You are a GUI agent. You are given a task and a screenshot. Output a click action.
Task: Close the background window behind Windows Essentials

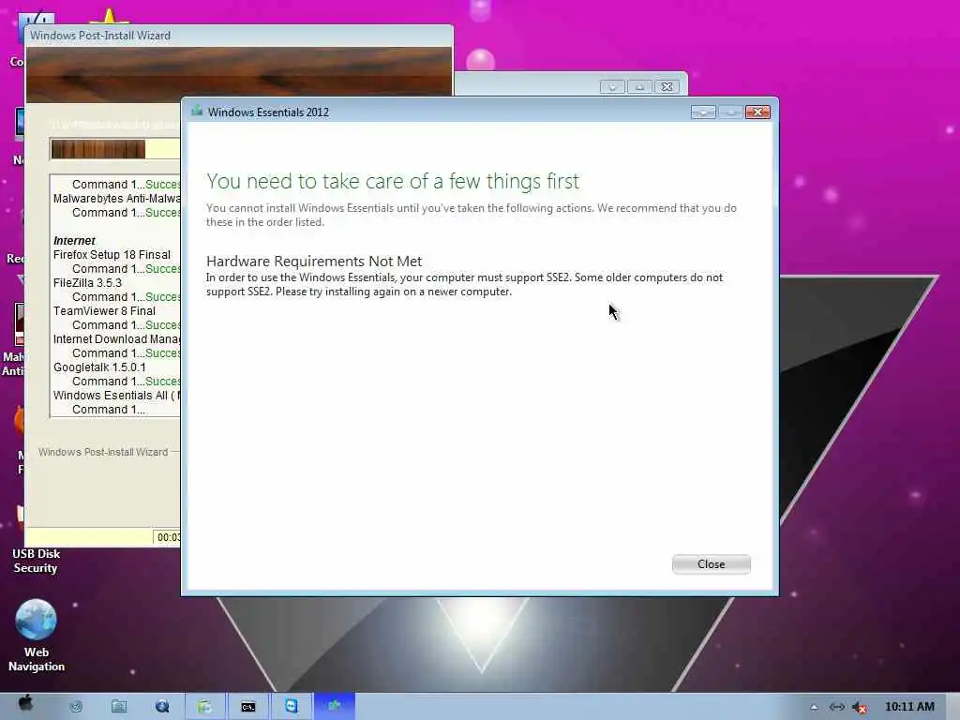[x=667, y=87]
